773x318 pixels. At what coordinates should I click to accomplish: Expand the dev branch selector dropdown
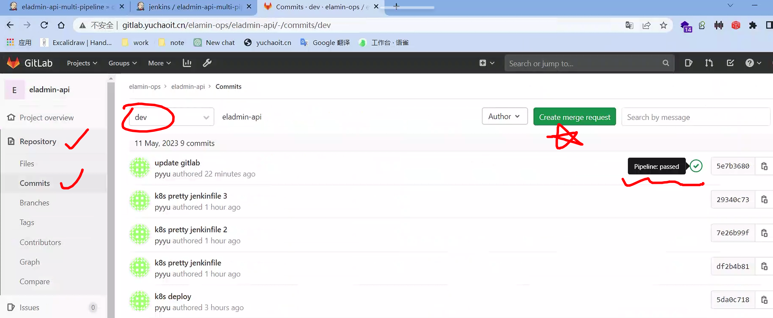(171, 117)
